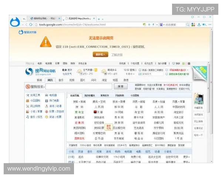Click the 搜索 search button
Viewport: 222px width, 178px height.
[121, 86]
